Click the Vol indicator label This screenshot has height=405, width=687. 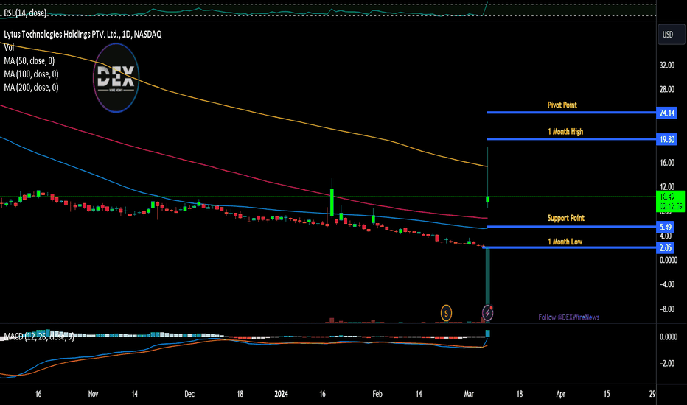click(x=9, y=48)
